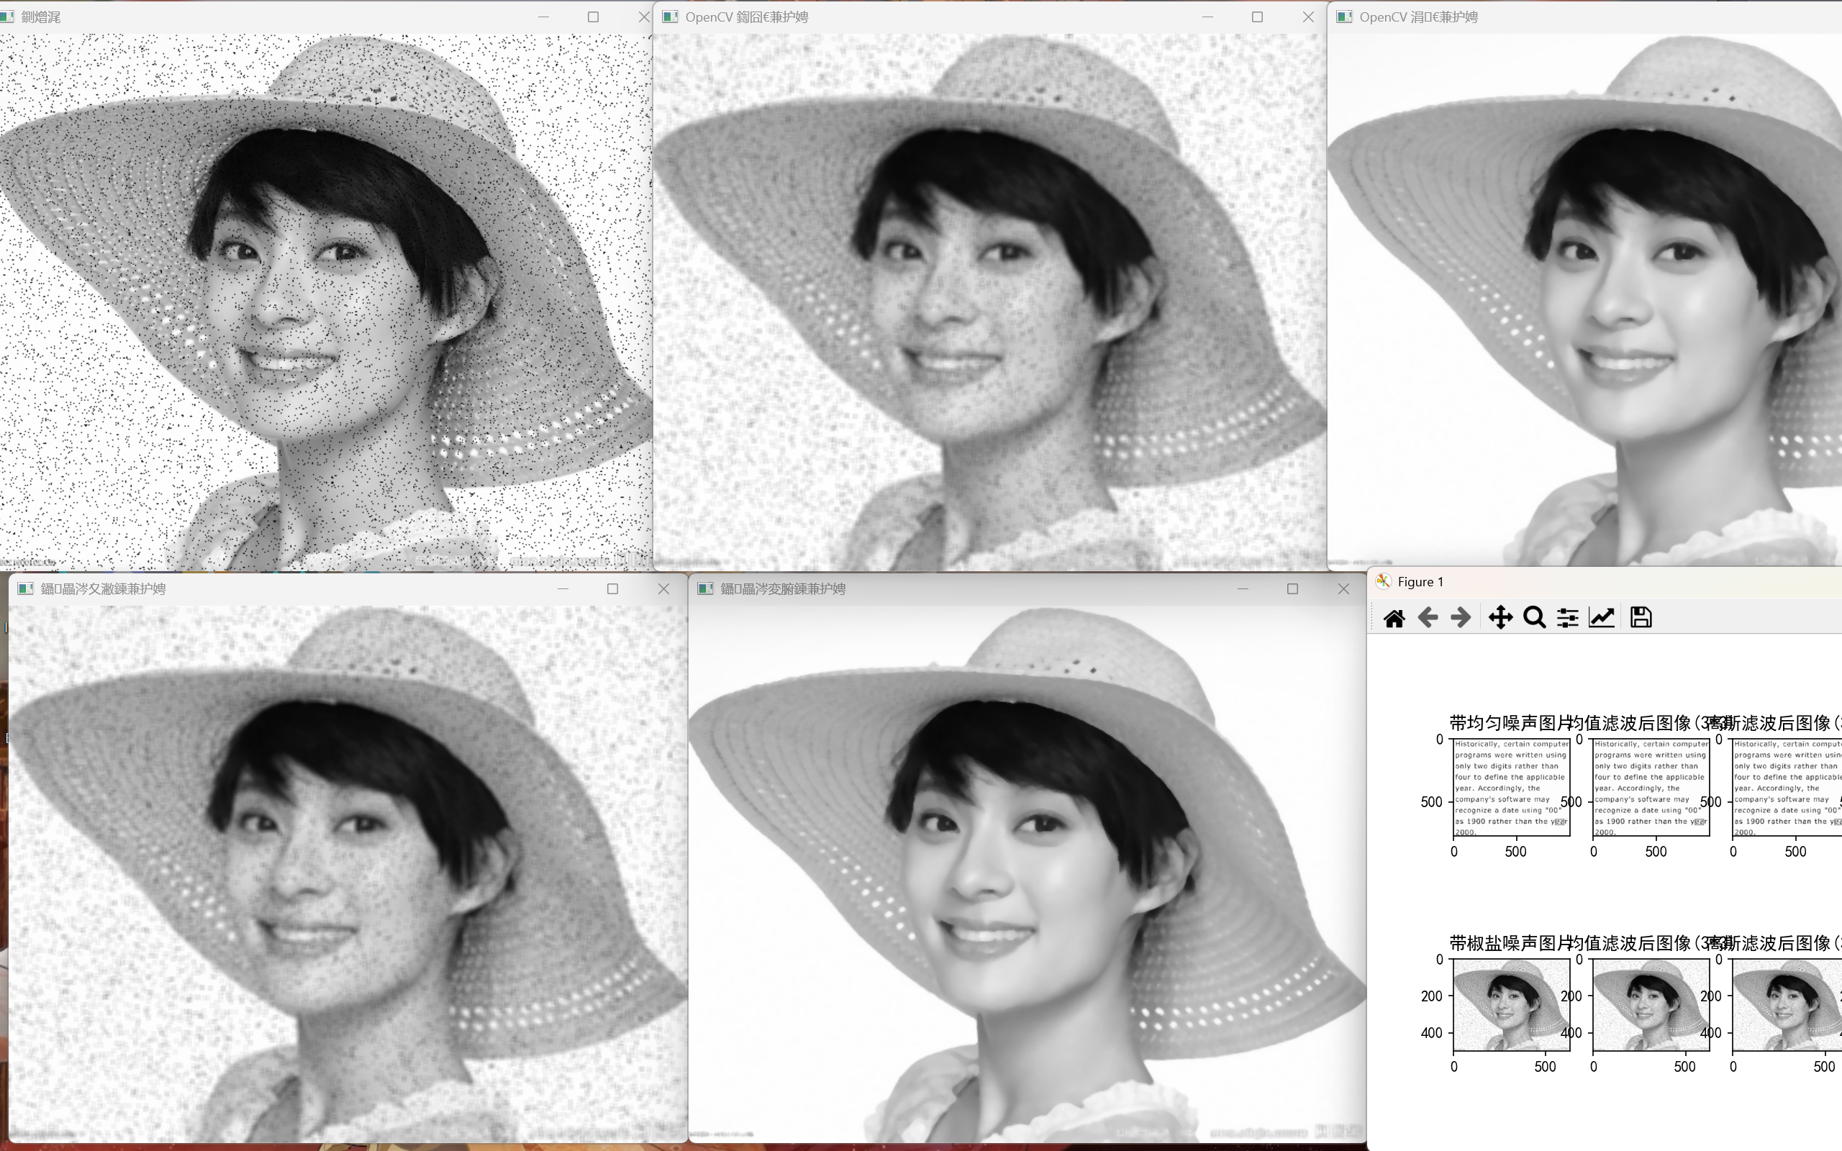Viewport: 1842px width, 1151px height.
Task: Click the uniform-noise text image subplot
Action: (x=1512, y=787)
